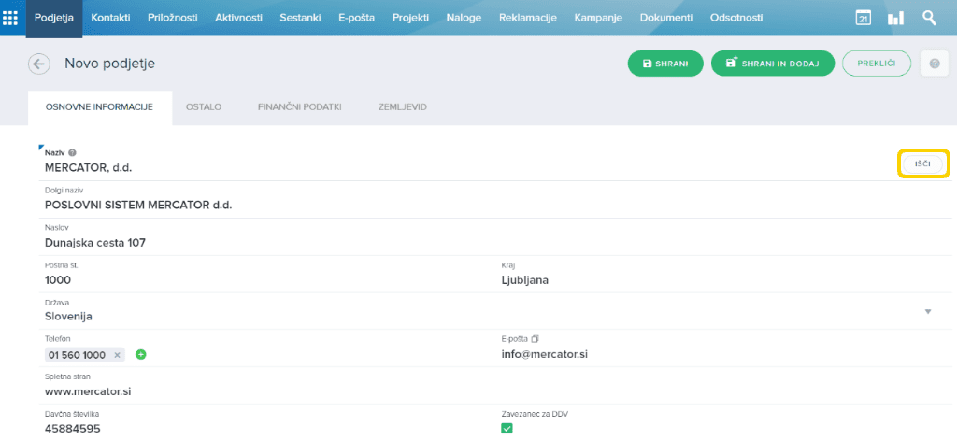957x440 pixels.
Task: Click the search magnifier icon
Action: coord(930,18)
